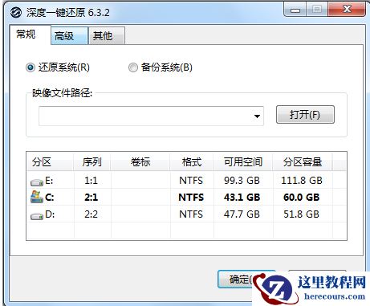Minimize the 深度一键还原 window
Screen dimensions: 370x306
pyautogui.click(x=295, y=10)
